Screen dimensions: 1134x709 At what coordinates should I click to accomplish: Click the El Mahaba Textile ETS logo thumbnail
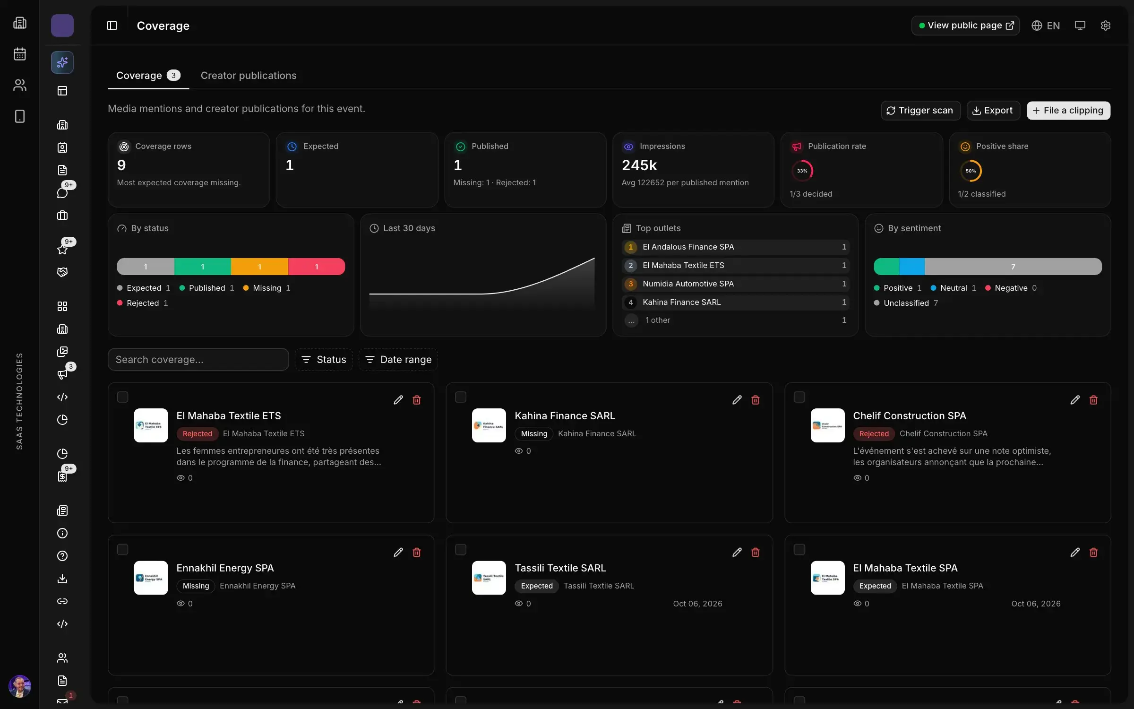[x=151, y=425]
